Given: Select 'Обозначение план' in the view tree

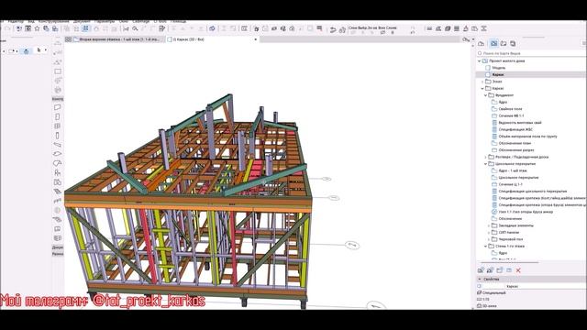Looking at the screenshot, I should (x=515, y=143).
